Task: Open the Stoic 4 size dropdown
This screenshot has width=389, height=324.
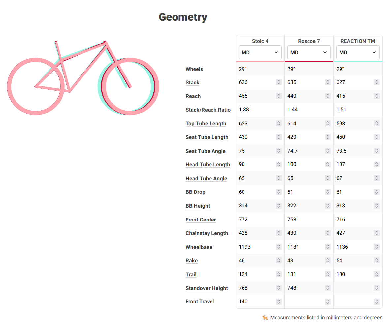Action: pos(260,52)
